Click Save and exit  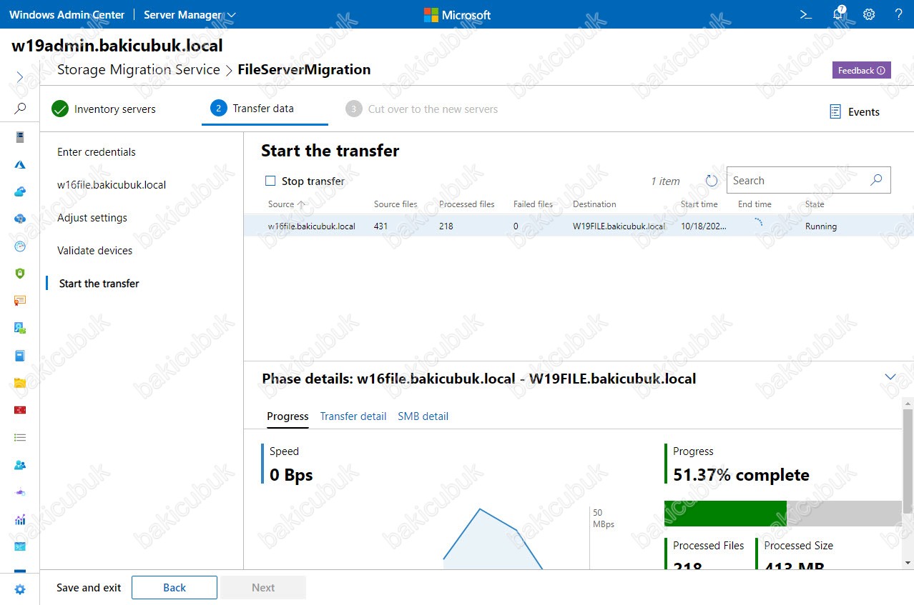point(89,588)
